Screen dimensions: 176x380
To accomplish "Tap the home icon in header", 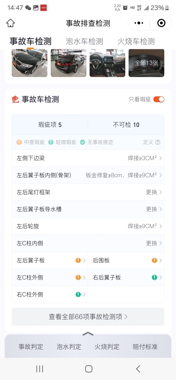I will click(x=10, y=23).
